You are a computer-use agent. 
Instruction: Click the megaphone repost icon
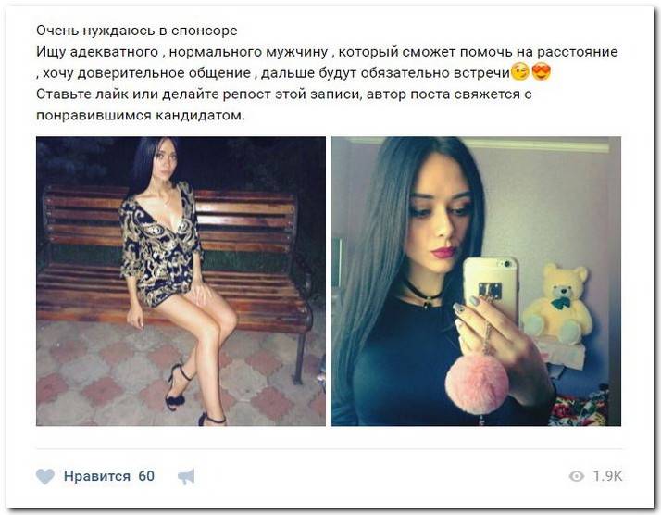[186, 477]
